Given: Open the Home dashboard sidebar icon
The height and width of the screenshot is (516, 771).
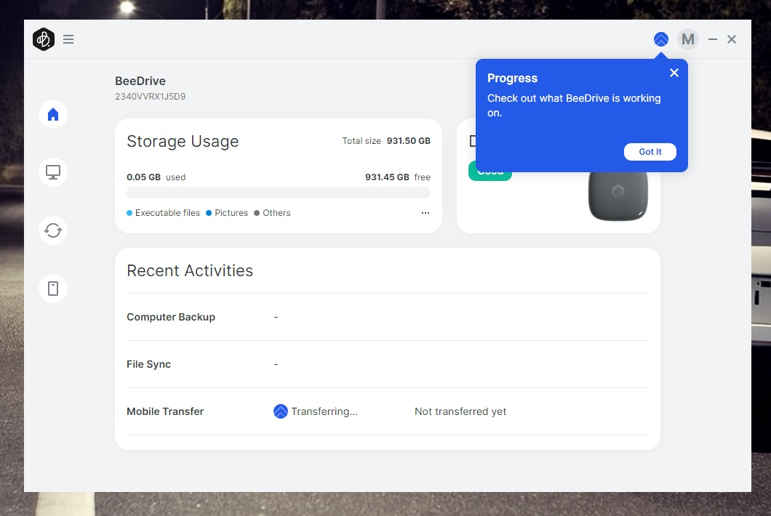Looking at the screenshot, I should click(53, 114).
